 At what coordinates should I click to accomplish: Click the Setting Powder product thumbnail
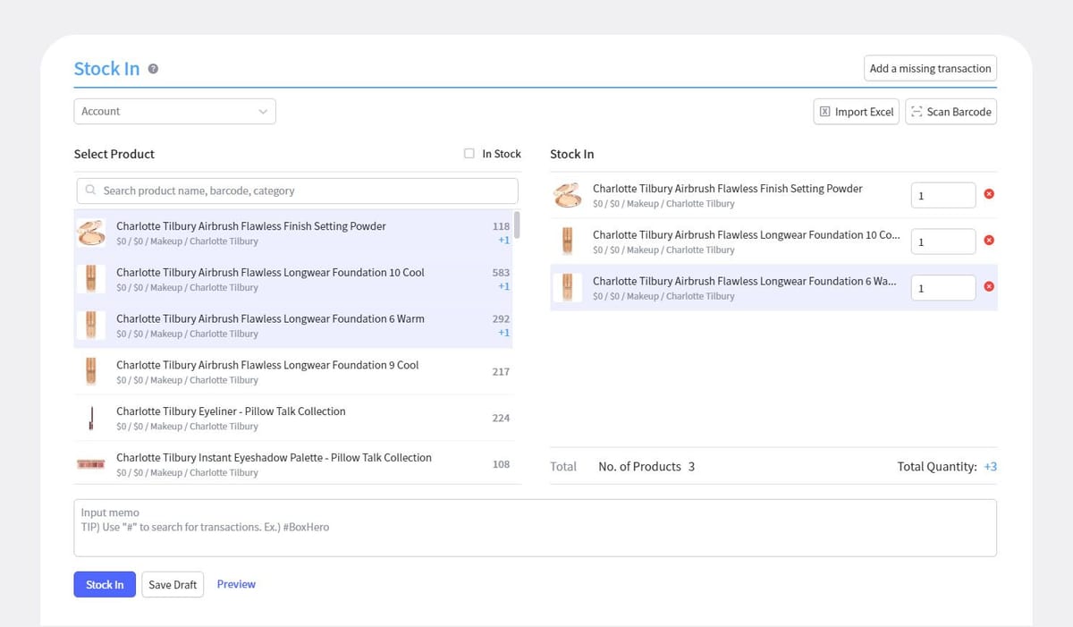click(x=91, y=233)
